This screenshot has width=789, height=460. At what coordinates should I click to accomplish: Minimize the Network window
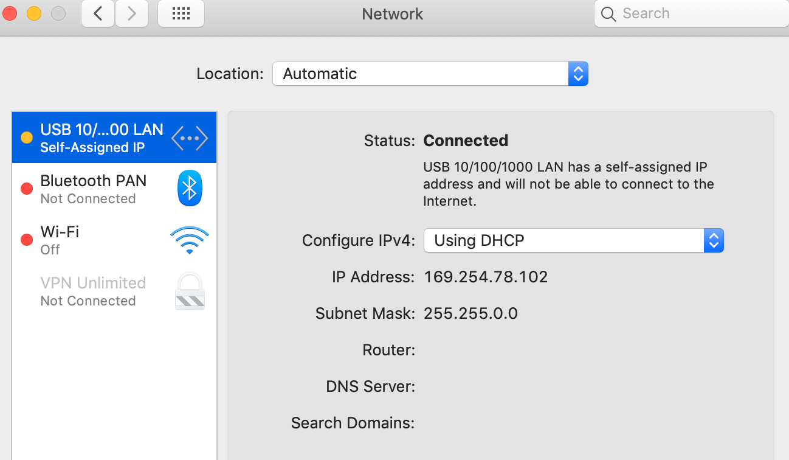[x=34, y=13]
